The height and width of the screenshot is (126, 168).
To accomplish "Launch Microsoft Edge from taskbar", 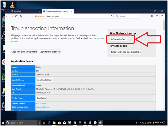I will (49, 123).
